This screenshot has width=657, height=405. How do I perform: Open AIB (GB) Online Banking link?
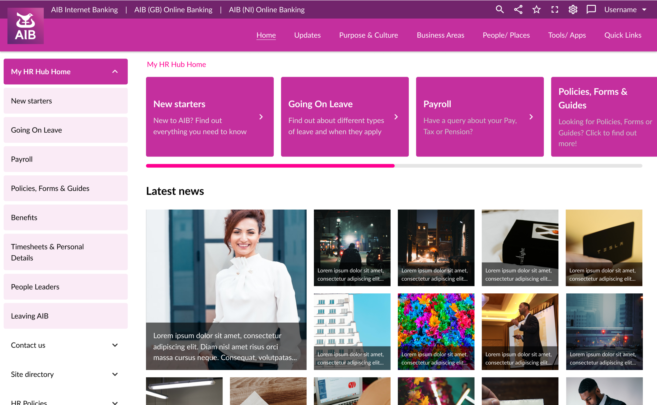pos(173,9)
